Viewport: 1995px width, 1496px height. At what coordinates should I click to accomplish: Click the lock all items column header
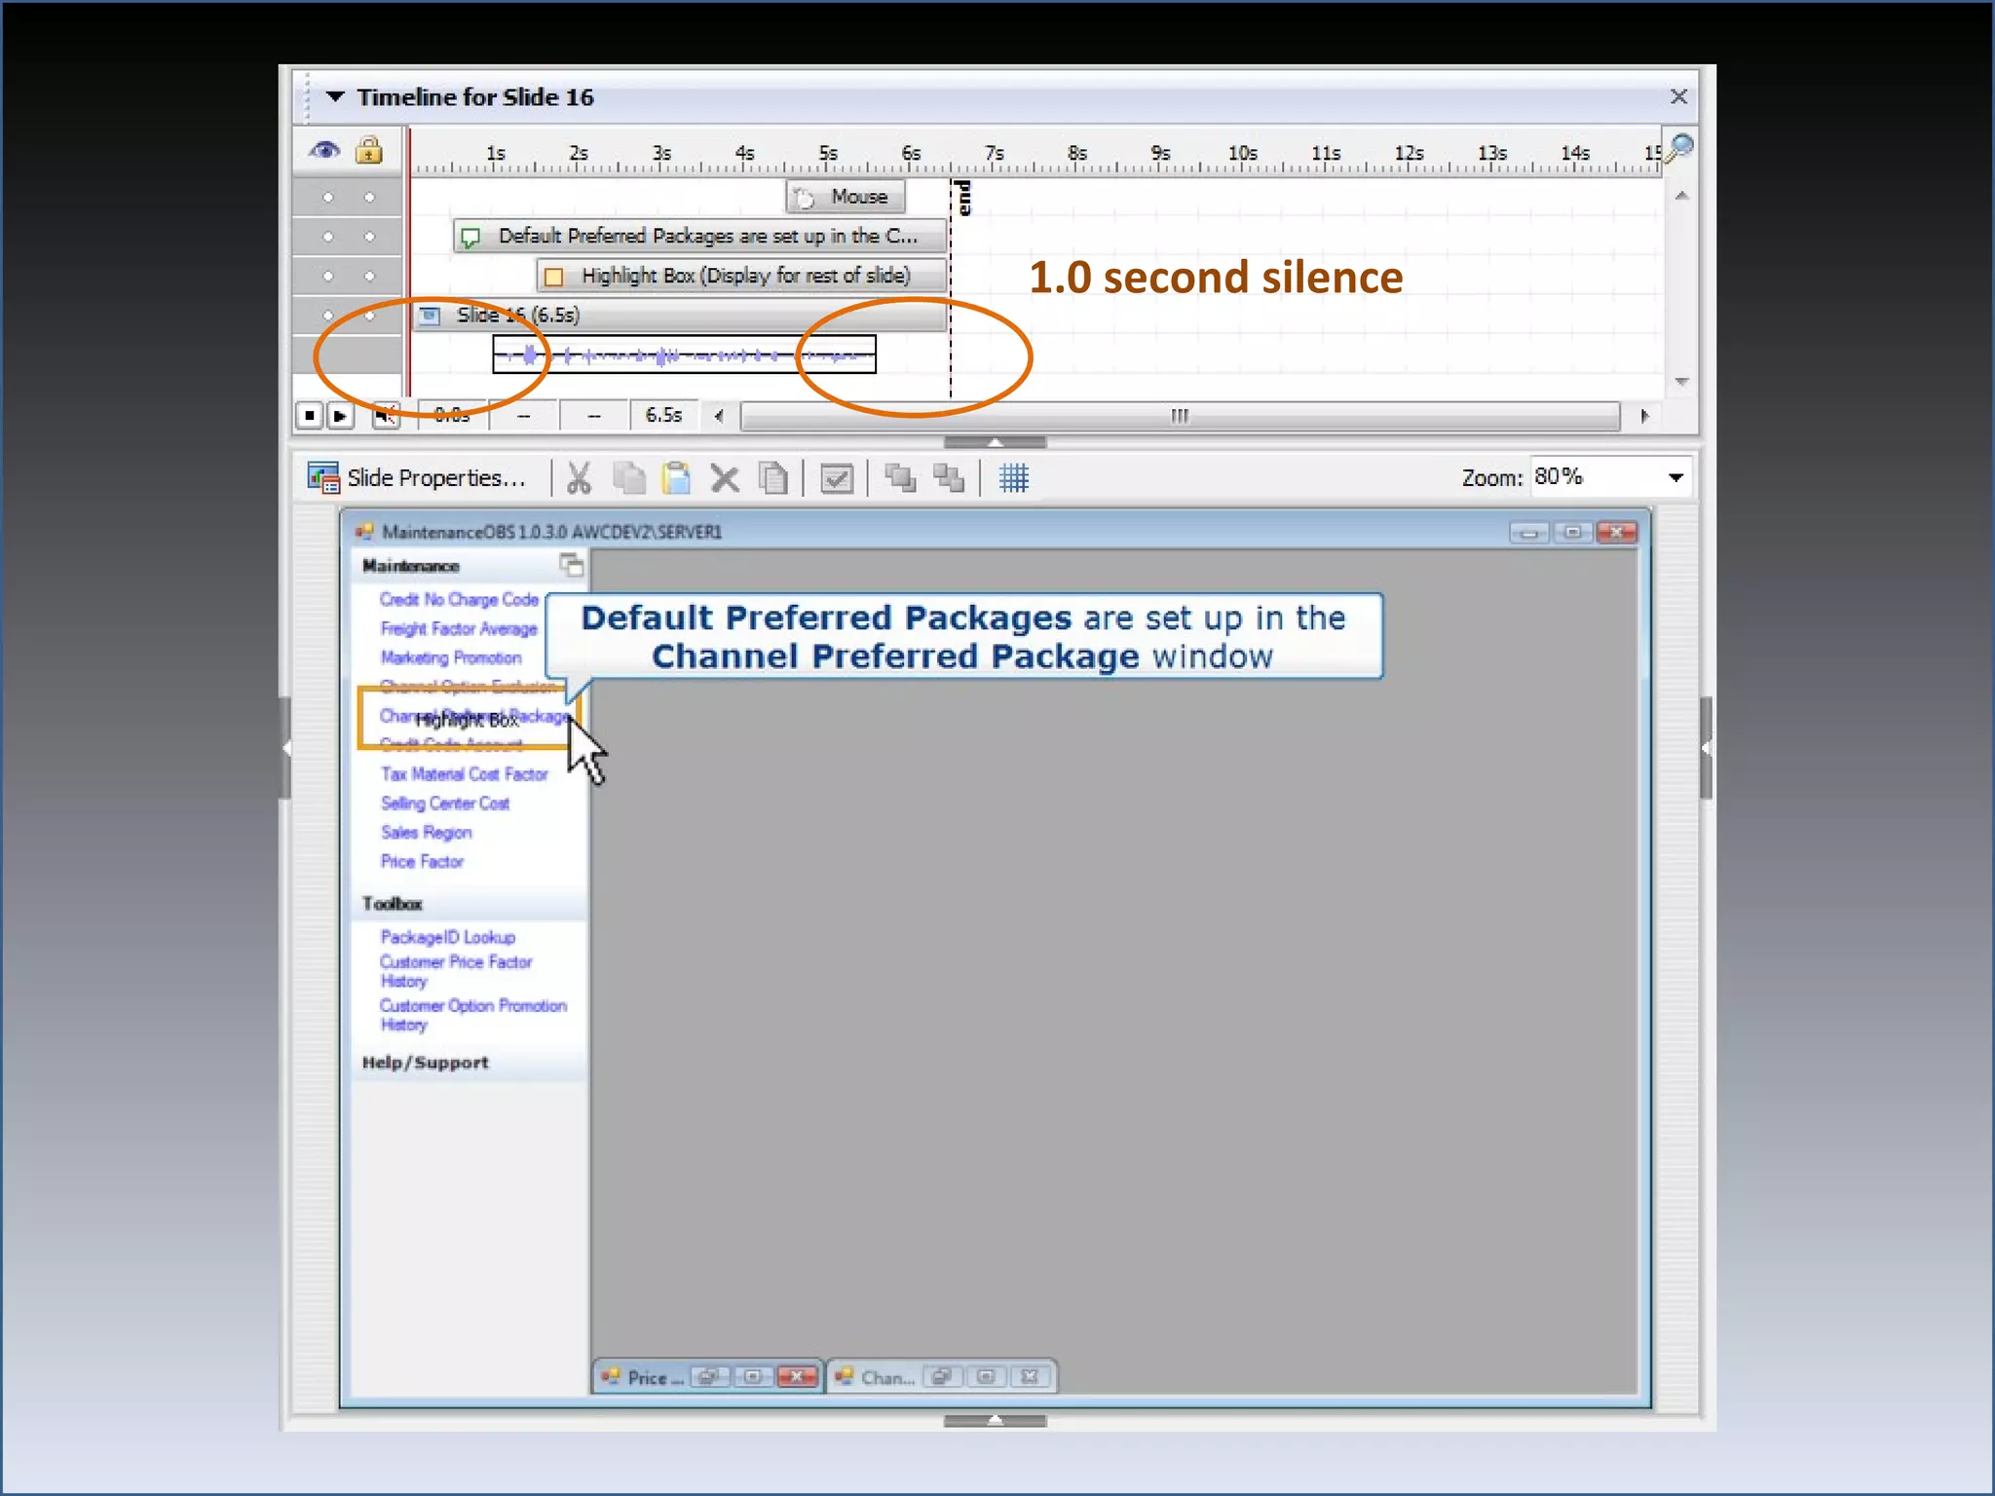(x=369, y=150)
